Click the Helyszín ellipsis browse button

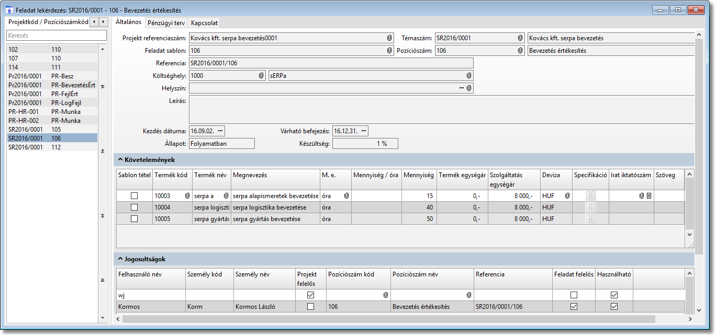click(462, 88)
